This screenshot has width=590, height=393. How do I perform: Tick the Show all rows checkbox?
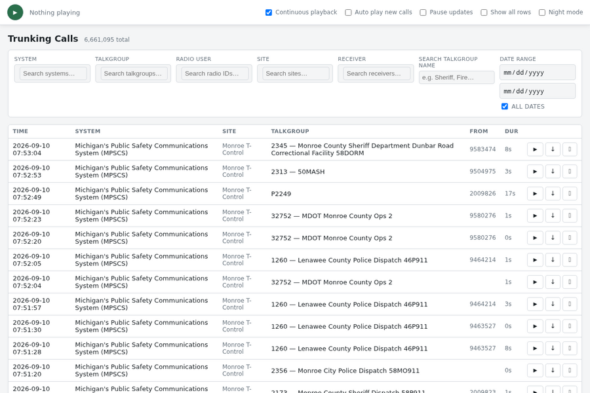click(484, 12)
